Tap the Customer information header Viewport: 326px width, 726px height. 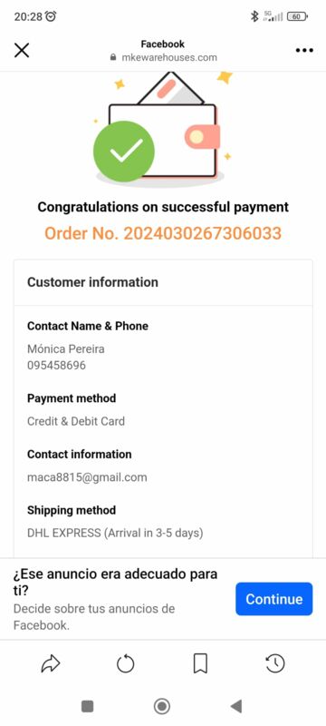click(x=92, y=282)
